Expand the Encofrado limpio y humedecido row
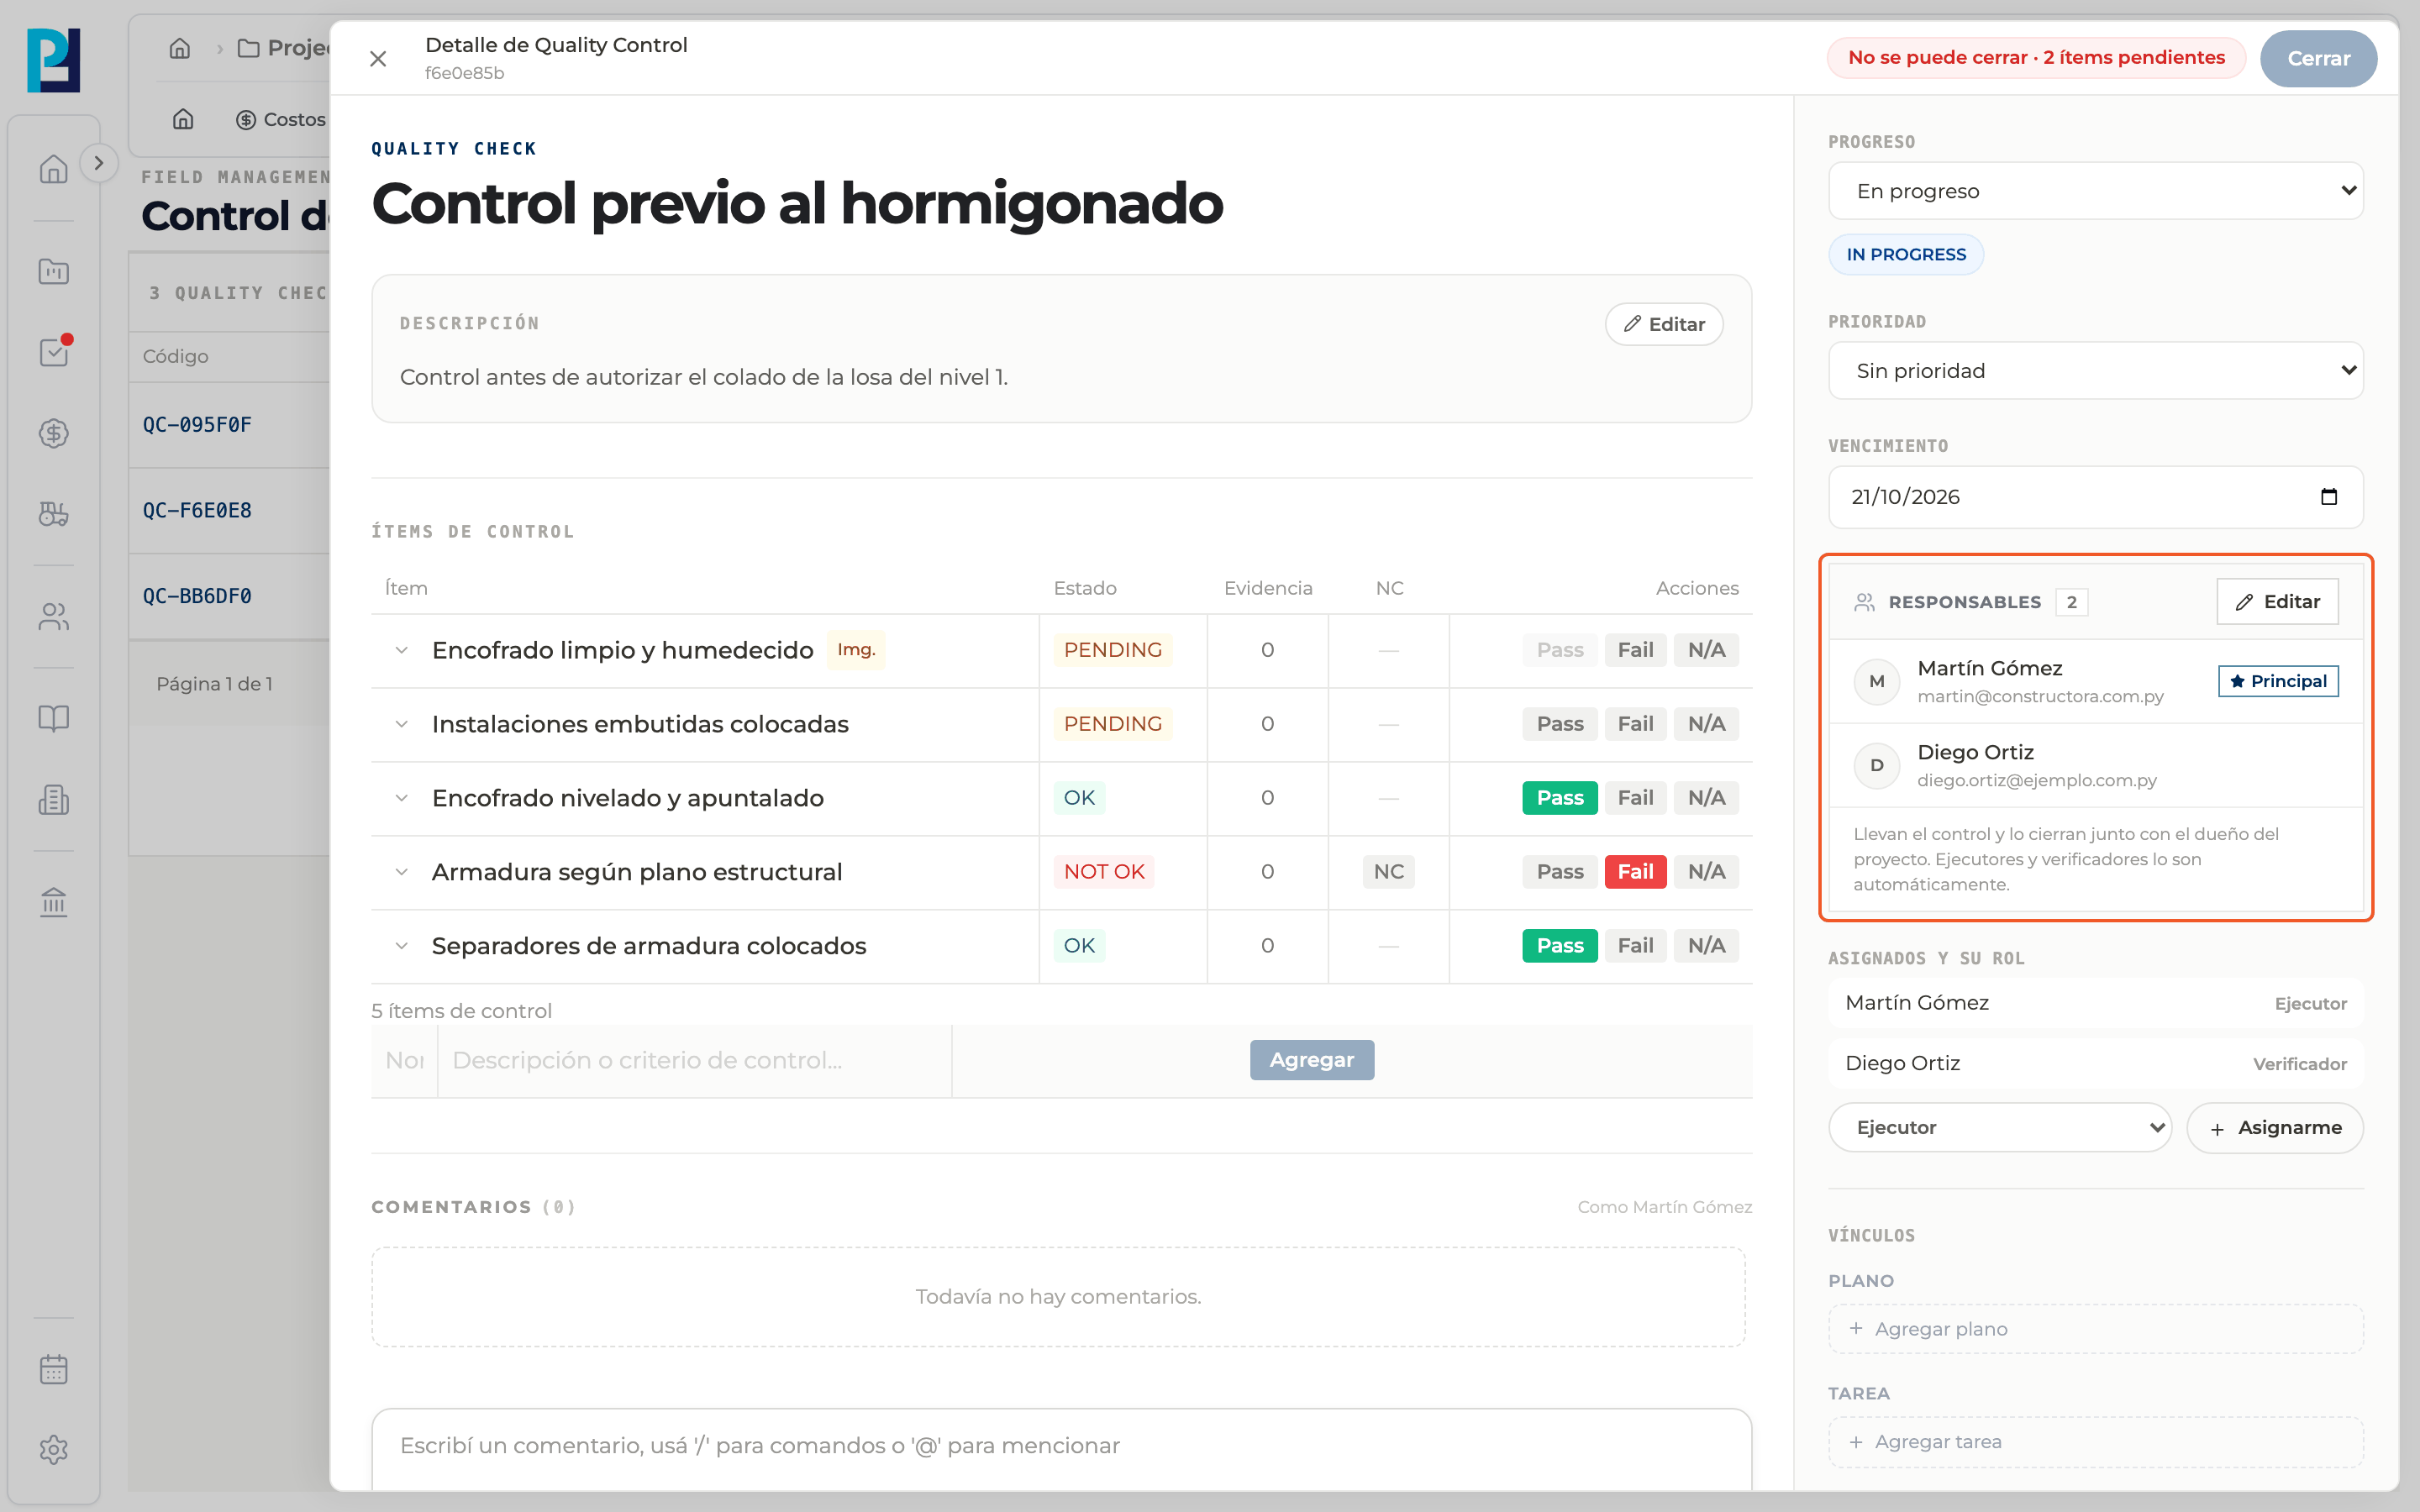 402,650
